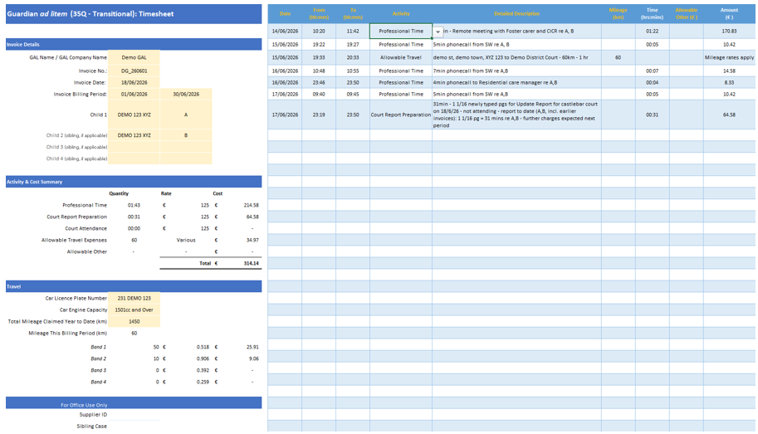The image size is (758, 434).
Task: Click the Band 1 cost value 25.91
Action: pos(252,347)
